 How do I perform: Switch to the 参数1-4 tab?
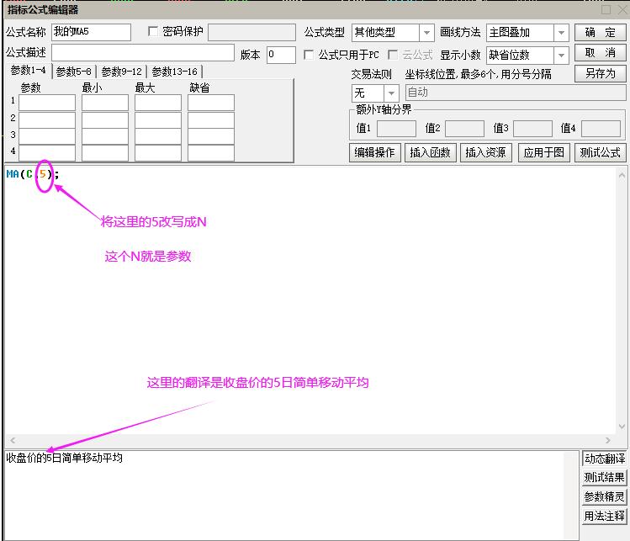(x=28, y=72)
